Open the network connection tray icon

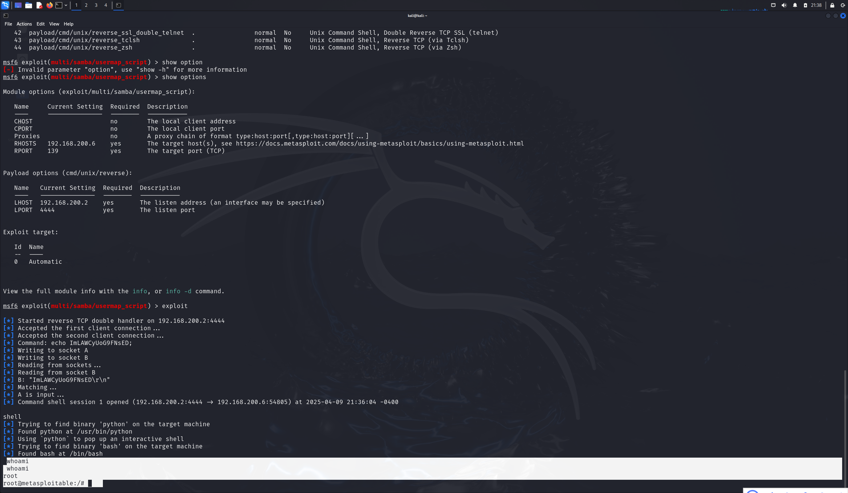(773, 5)
